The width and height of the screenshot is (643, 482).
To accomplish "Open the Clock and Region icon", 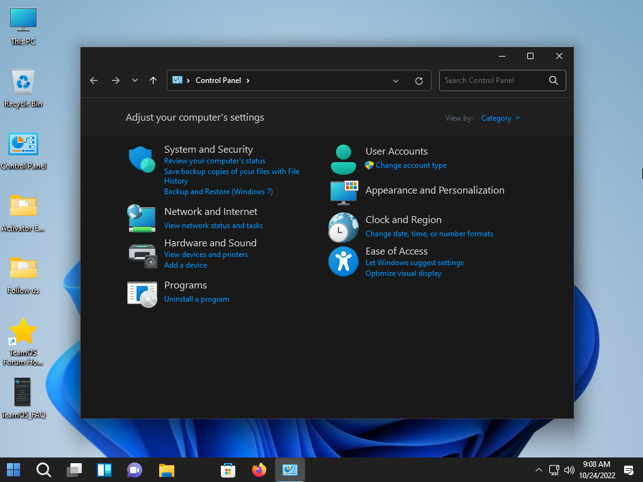I will click(x=343, y=227).
